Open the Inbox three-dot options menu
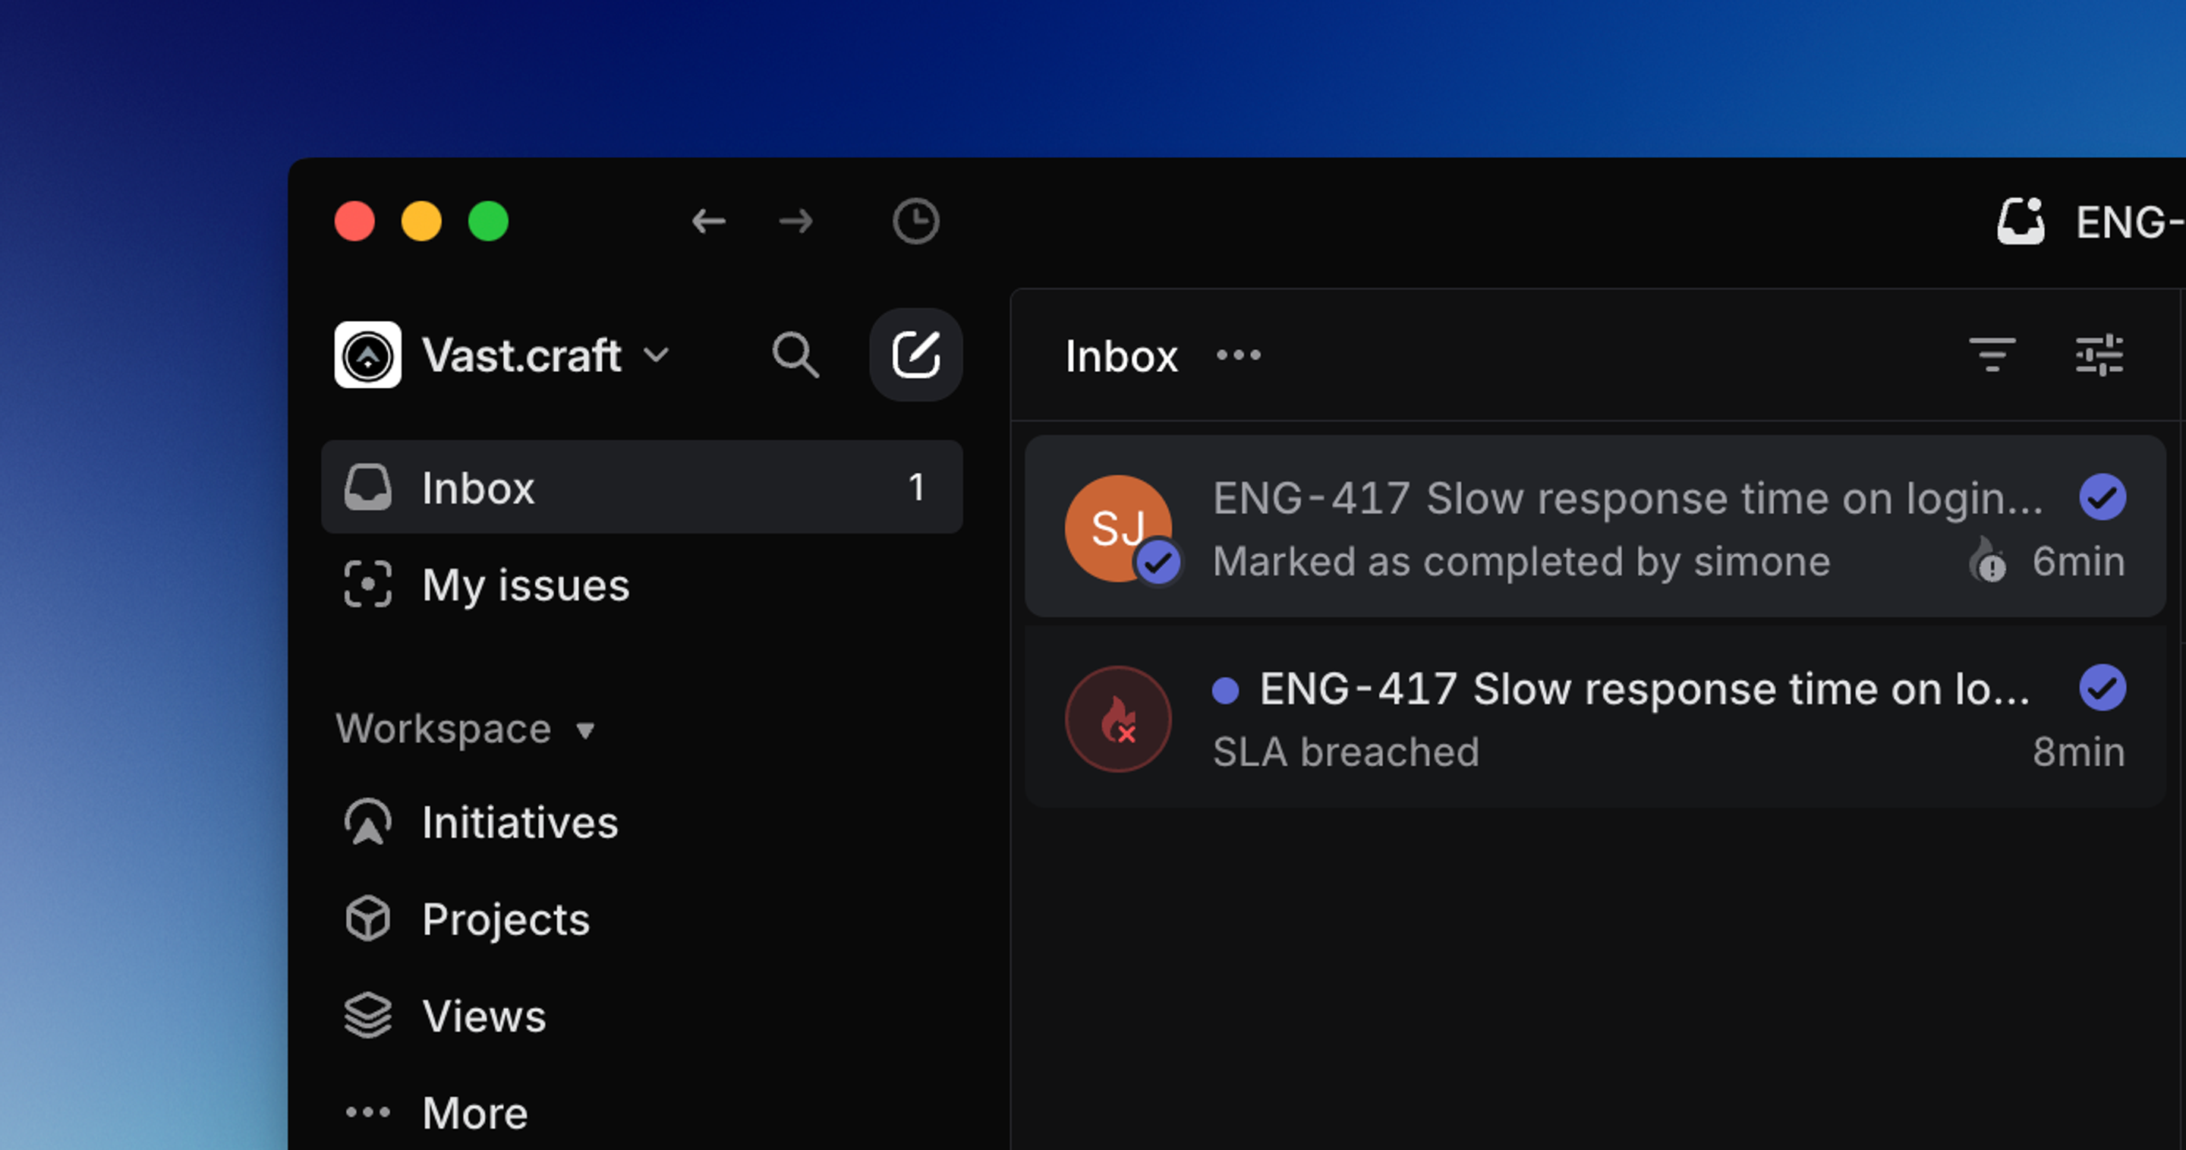 click(x=1238, y=354)
